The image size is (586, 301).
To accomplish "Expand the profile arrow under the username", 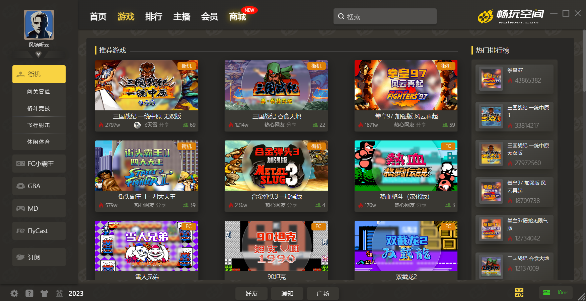I will pos(39,54).
